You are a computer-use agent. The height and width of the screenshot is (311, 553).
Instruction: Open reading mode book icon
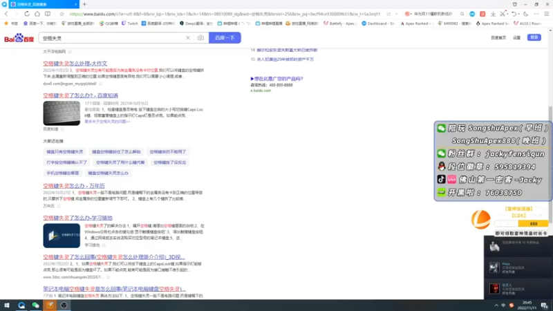click(x=48, y=14)
